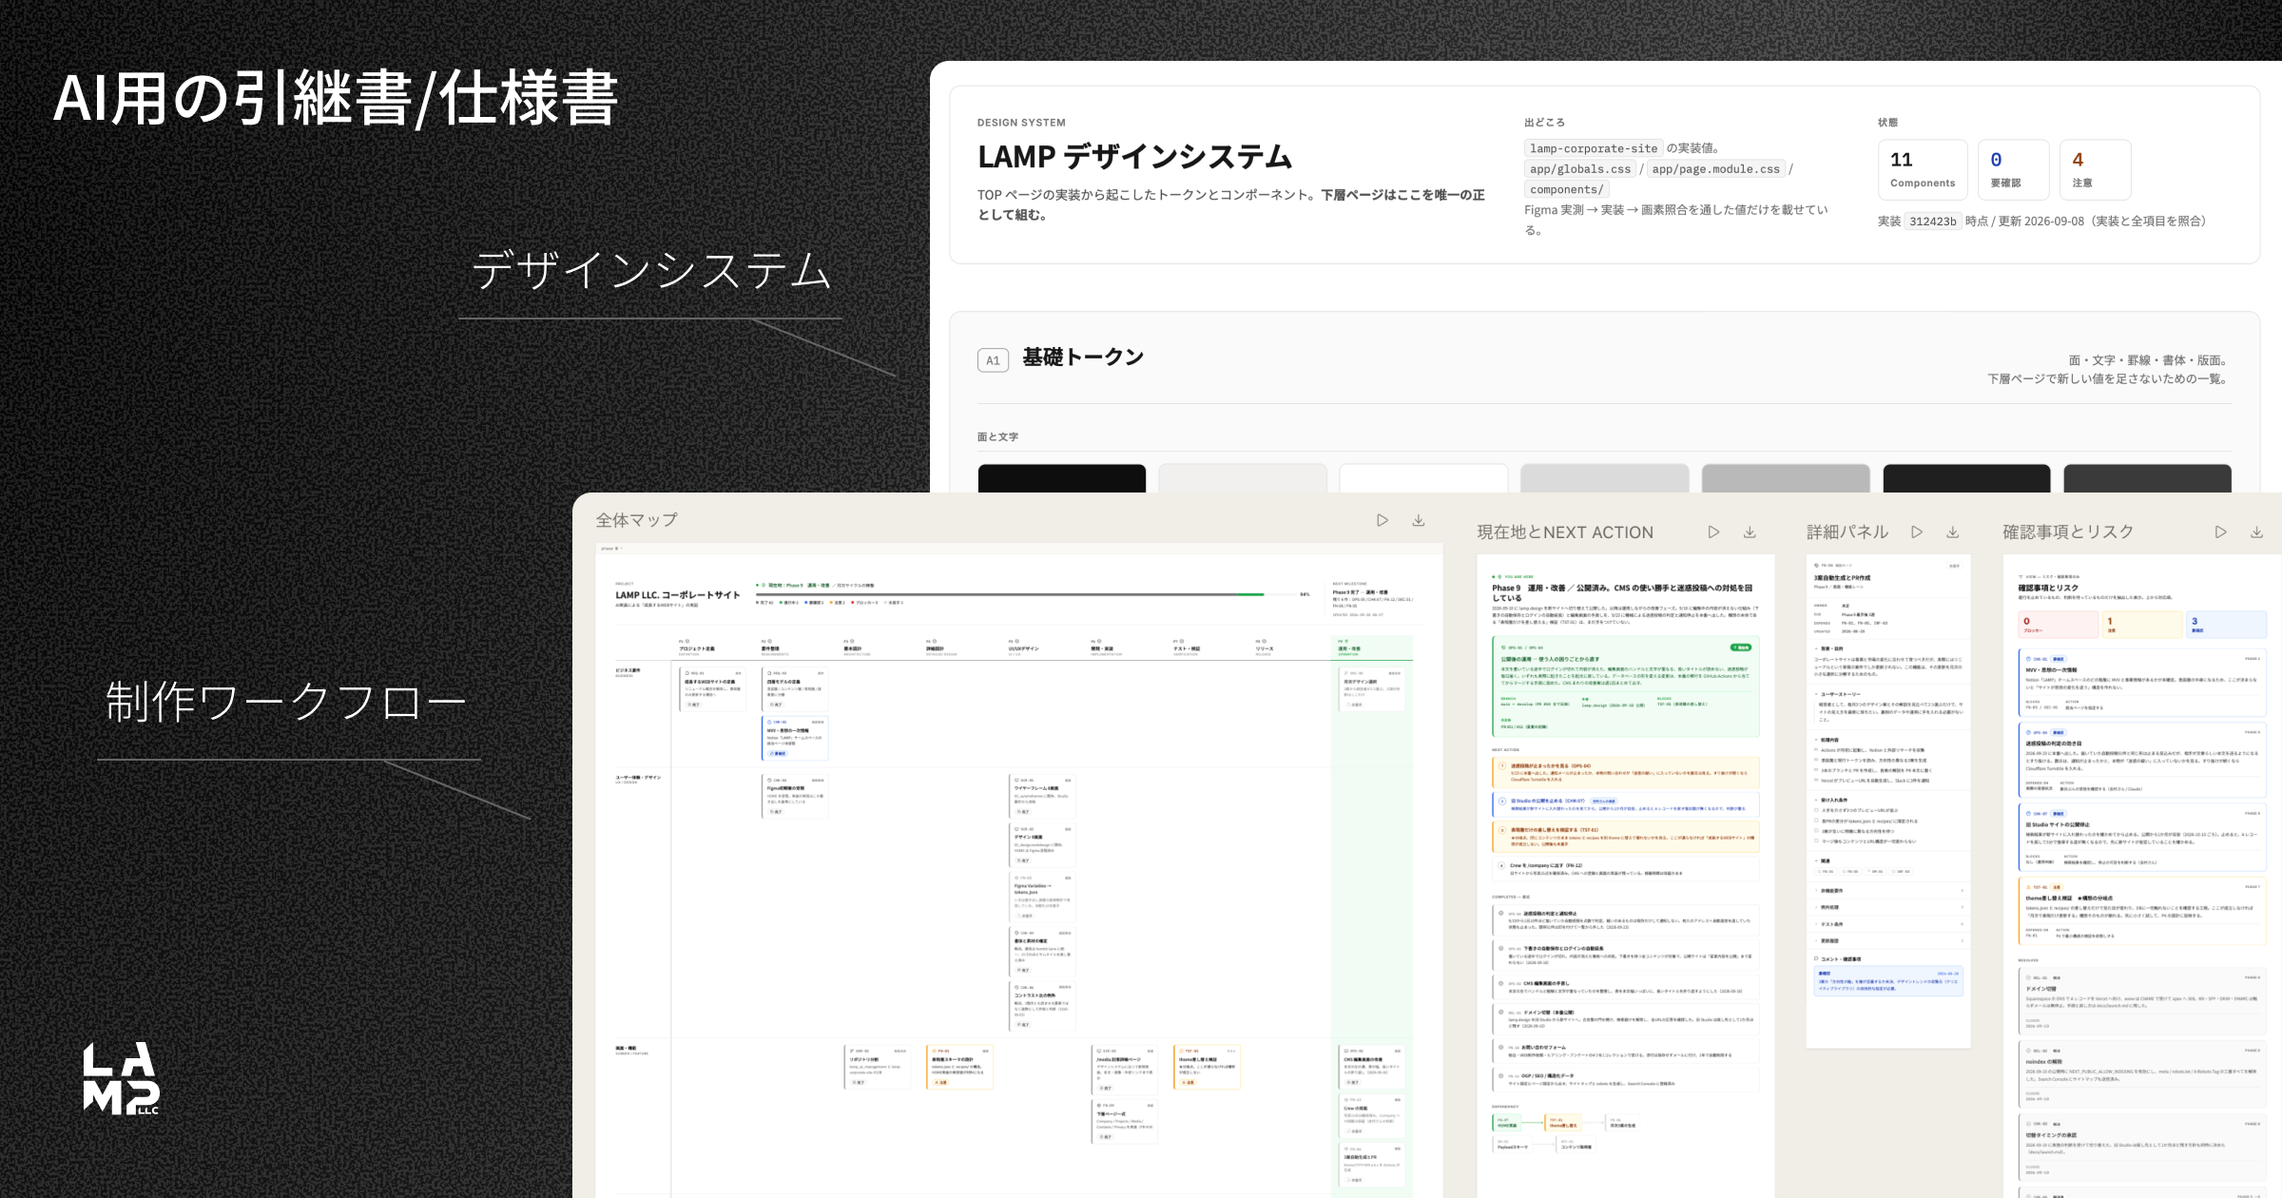2282x1198 pixels.
Task: Expand the 更新履歴 row
Action: coord(1887,940)
